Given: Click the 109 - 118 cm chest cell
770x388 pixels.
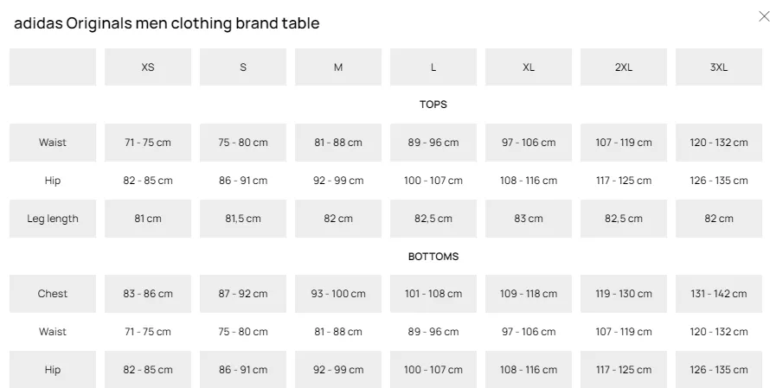Looking at the screenshot, I should pos(529,294).
